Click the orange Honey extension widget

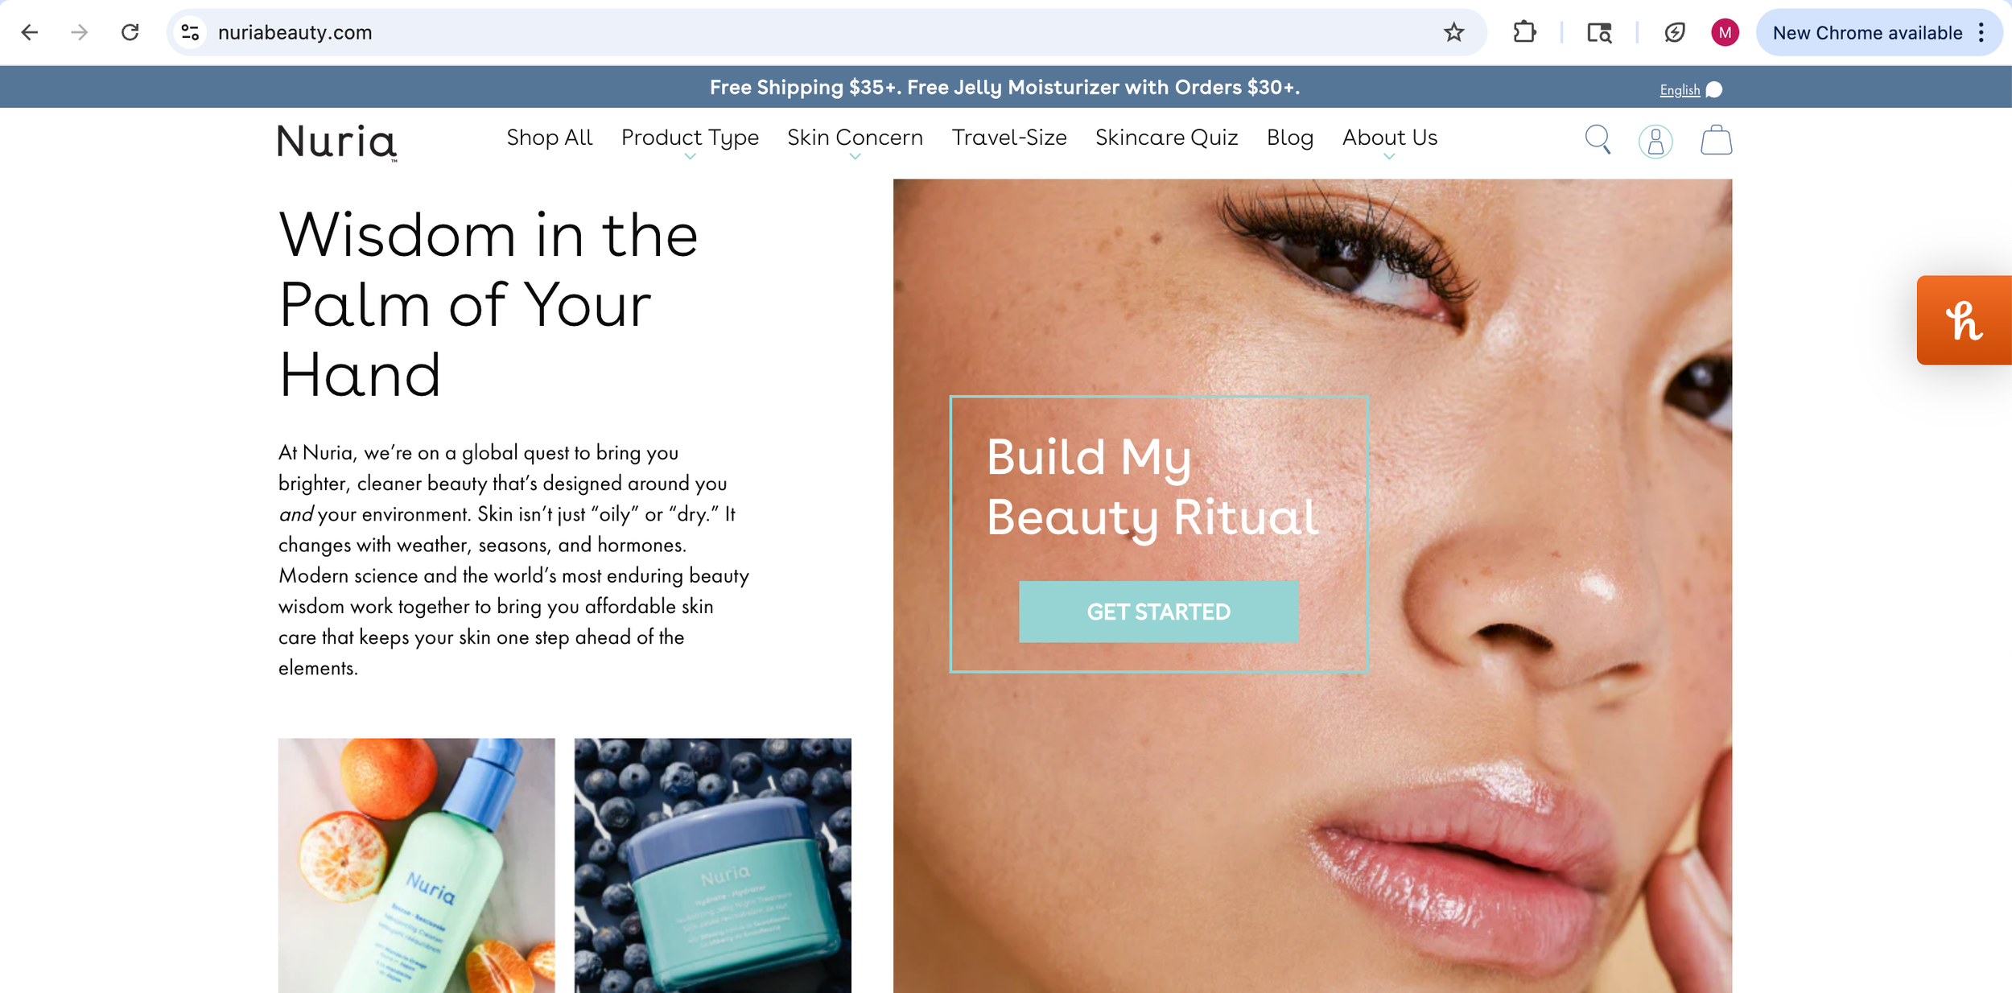point(1965,320)
